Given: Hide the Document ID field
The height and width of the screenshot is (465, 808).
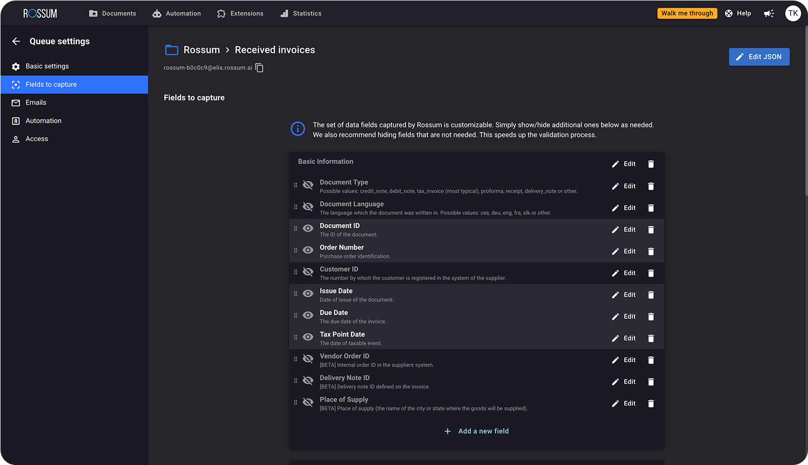Looking at the screenshot, I should coord(308,228).
